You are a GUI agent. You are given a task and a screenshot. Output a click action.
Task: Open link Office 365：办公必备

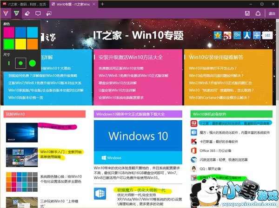click(x=215, y=151)
